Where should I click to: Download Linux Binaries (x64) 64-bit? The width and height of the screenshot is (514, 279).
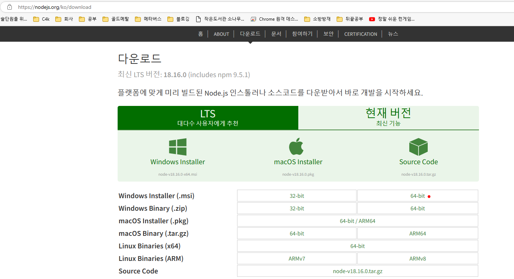(x=358, y=246)
